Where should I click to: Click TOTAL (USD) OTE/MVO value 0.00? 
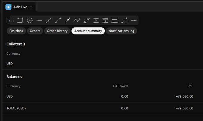(125, 108)
